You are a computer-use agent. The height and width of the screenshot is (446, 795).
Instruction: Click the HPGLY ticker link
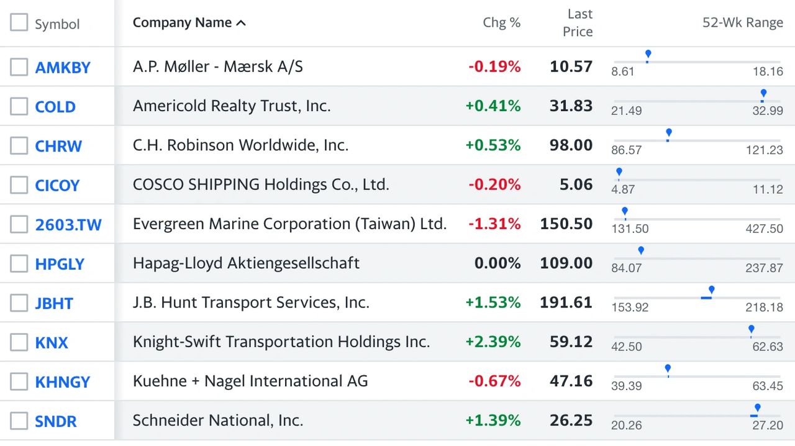coord(60,264)
